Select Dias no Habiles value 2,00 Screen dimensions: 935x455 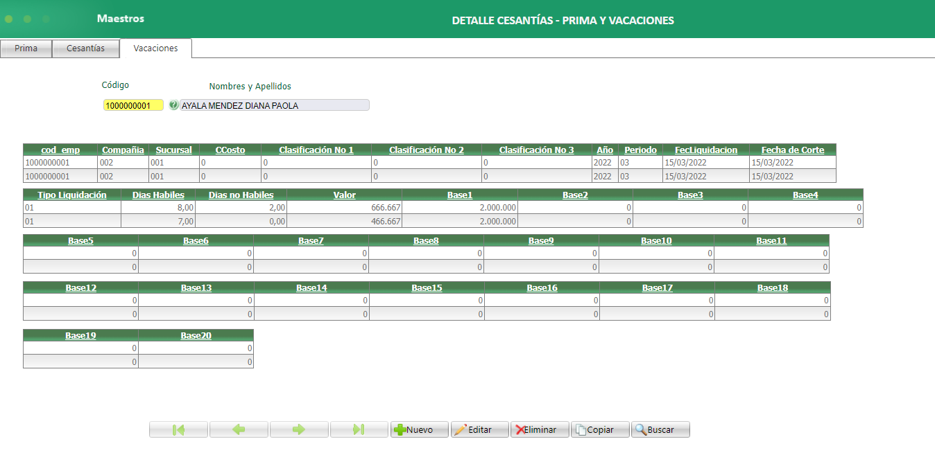pos(276,208)
